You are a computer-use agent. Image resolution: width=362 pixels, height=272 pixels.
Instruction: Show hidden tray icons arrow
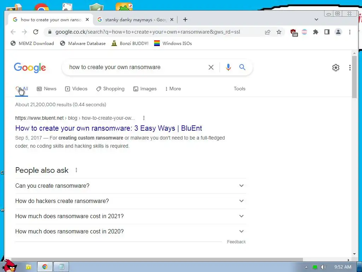306,267
